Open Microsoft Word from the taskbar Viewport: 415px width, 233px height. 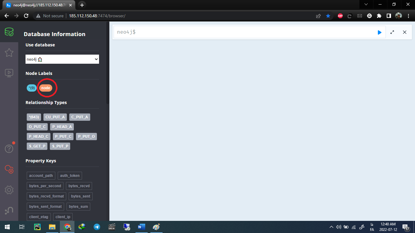(142, 227)
